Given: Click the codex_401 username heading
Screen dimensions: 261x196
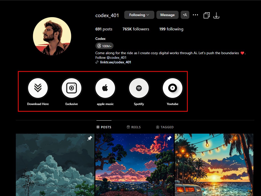Looking at the screenshot, I should point(107,16).
